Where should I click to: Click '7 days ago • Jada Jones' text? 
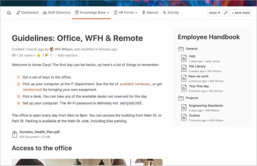click(x=204, y=61)
